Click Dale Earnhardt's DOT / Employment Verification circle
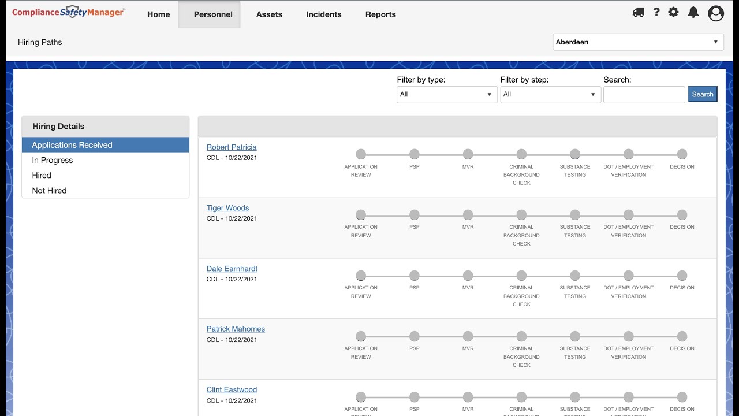The width and height of the screenshot is (739, 416). click(629, 276)
